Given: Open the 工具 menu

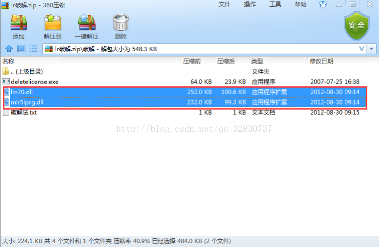Looking at the screenshot, I should tap(275, 4).
